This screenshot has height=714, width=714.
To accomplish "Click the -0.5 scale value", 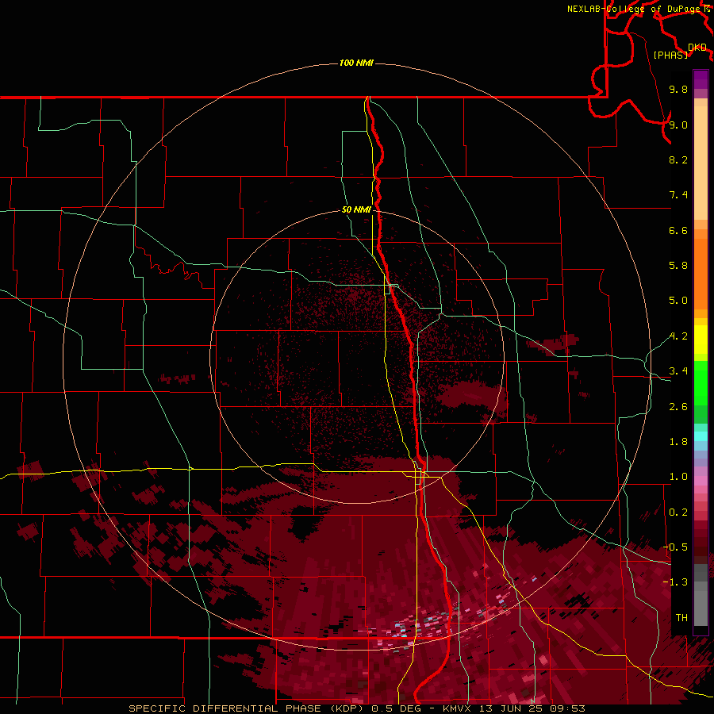I will (675, 547).
